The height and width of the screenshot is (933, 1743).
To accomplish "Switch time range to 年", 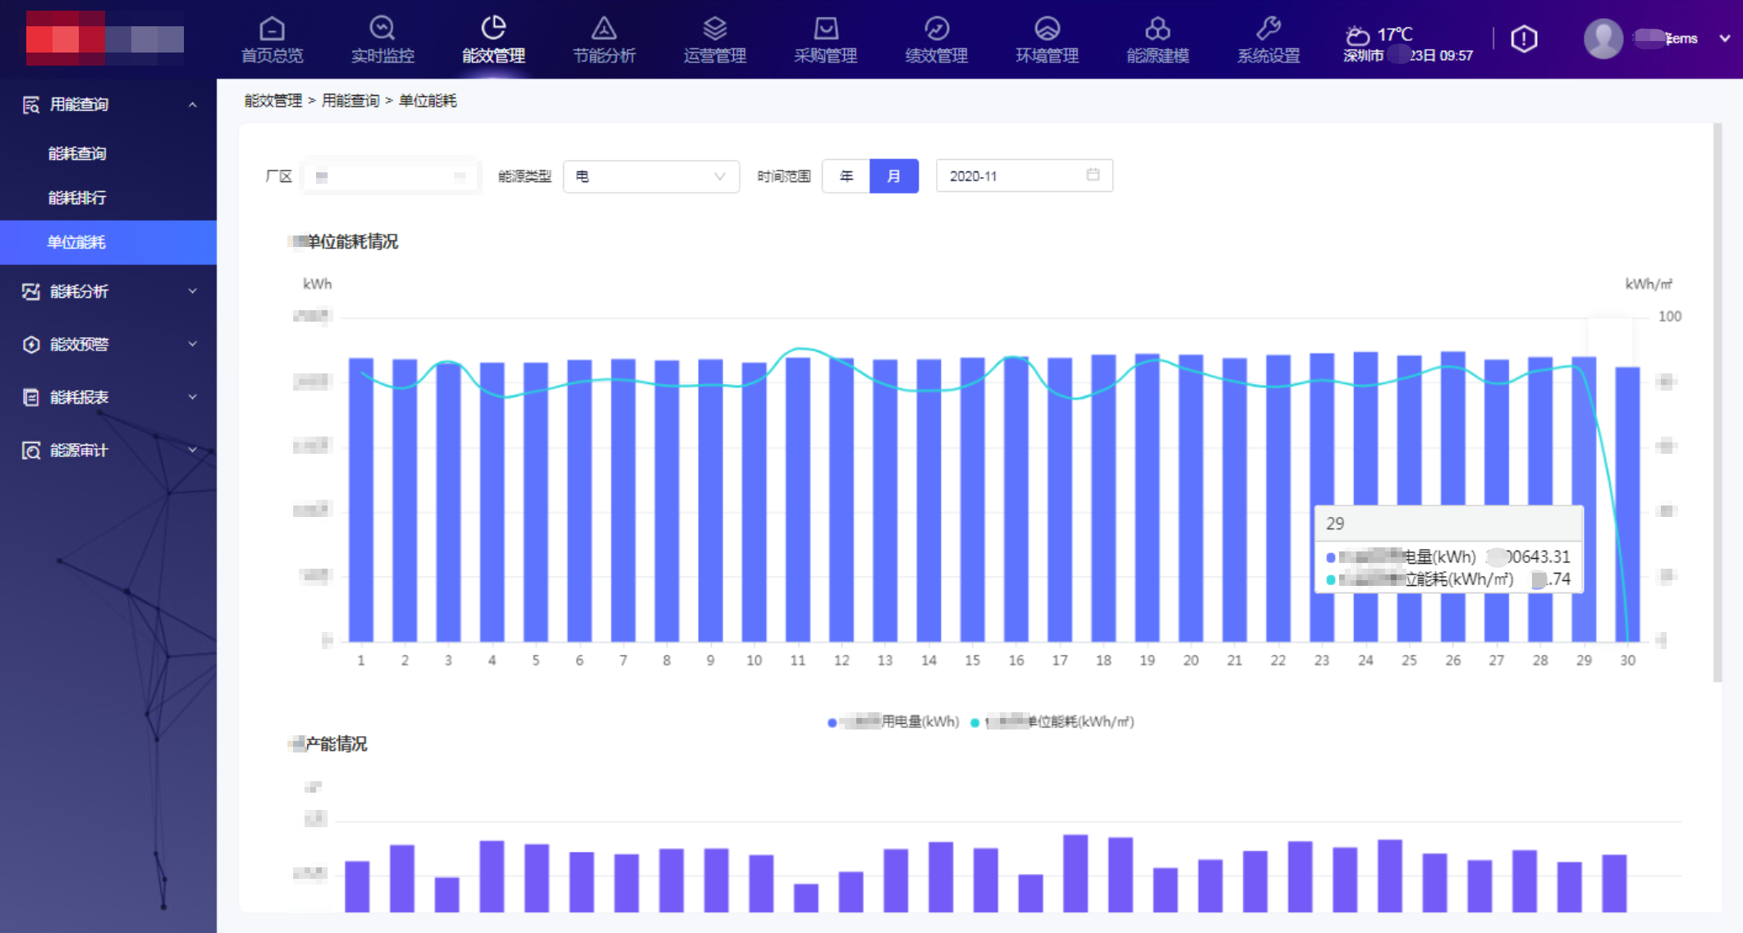I will click(846, 176).
